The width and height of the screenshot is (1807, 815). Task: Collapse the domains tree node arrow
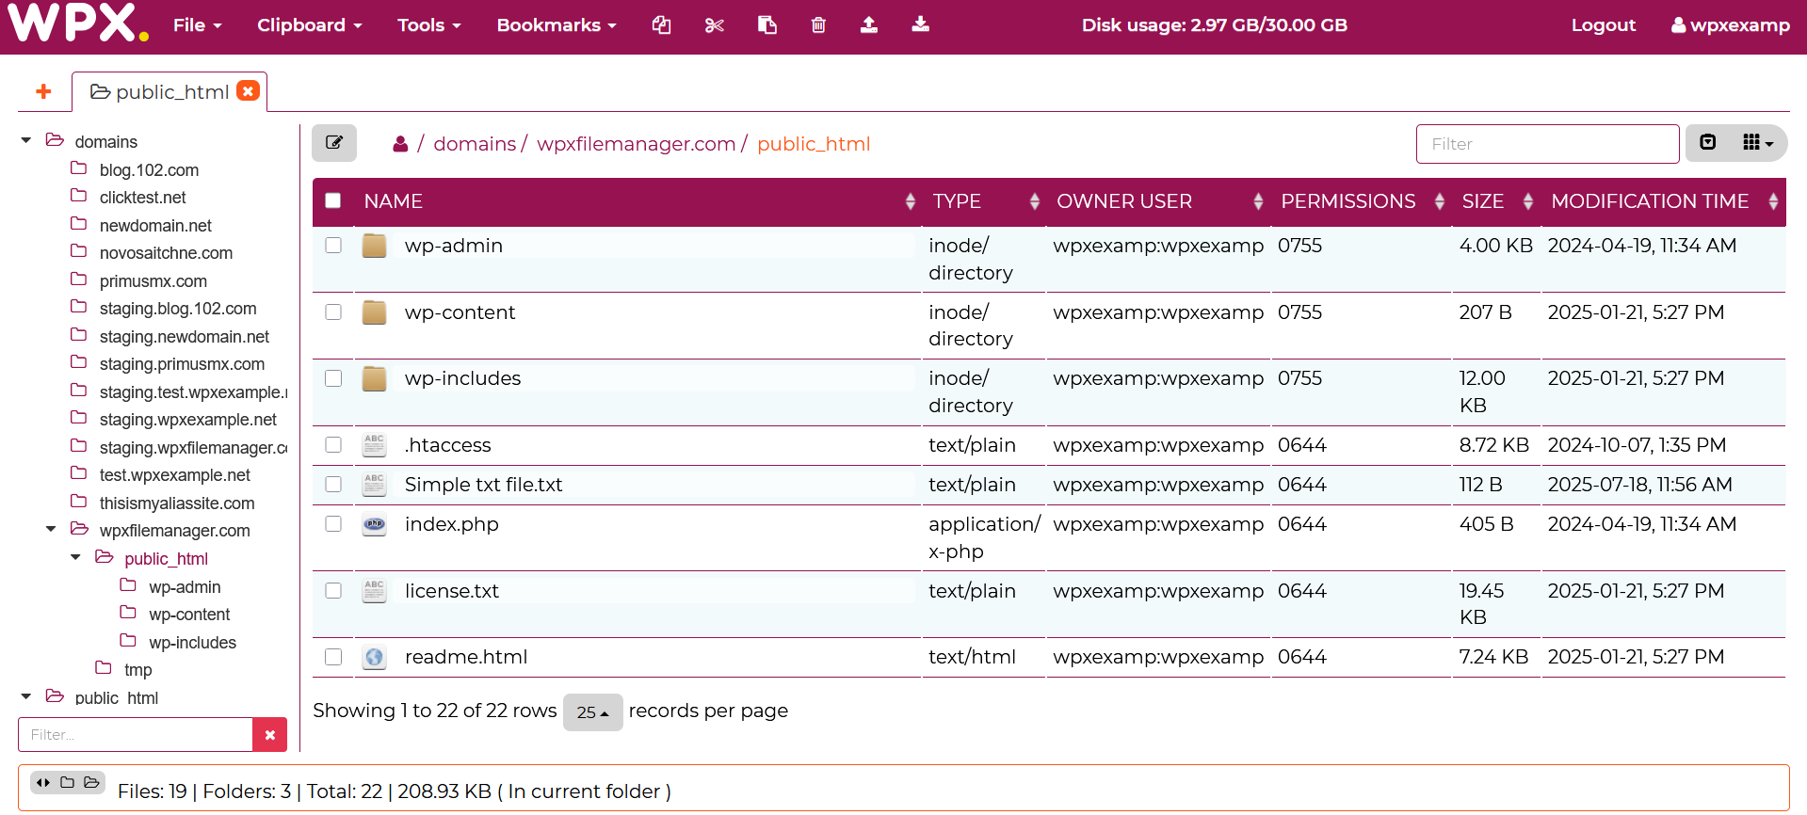26,140
